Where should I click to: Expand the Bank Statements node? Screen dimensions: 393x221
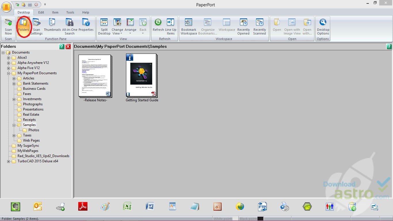14,83
